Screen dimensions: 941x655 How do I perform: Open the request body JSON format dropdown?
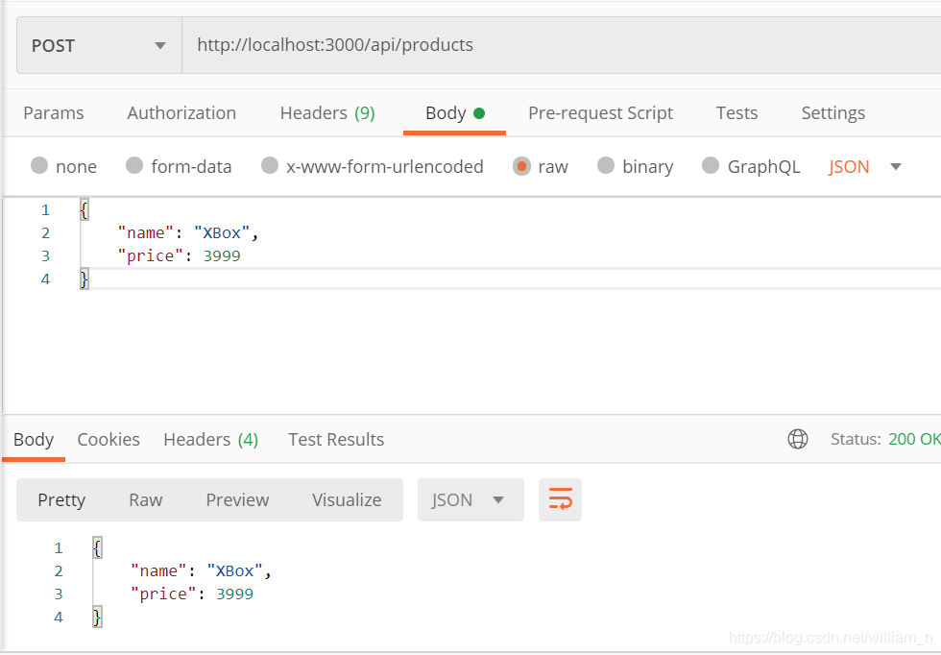[x=865, y=166]
